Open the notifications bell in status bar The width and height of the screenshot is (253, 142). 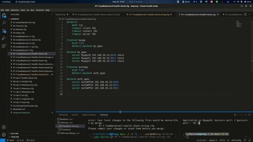pos(249,140)
